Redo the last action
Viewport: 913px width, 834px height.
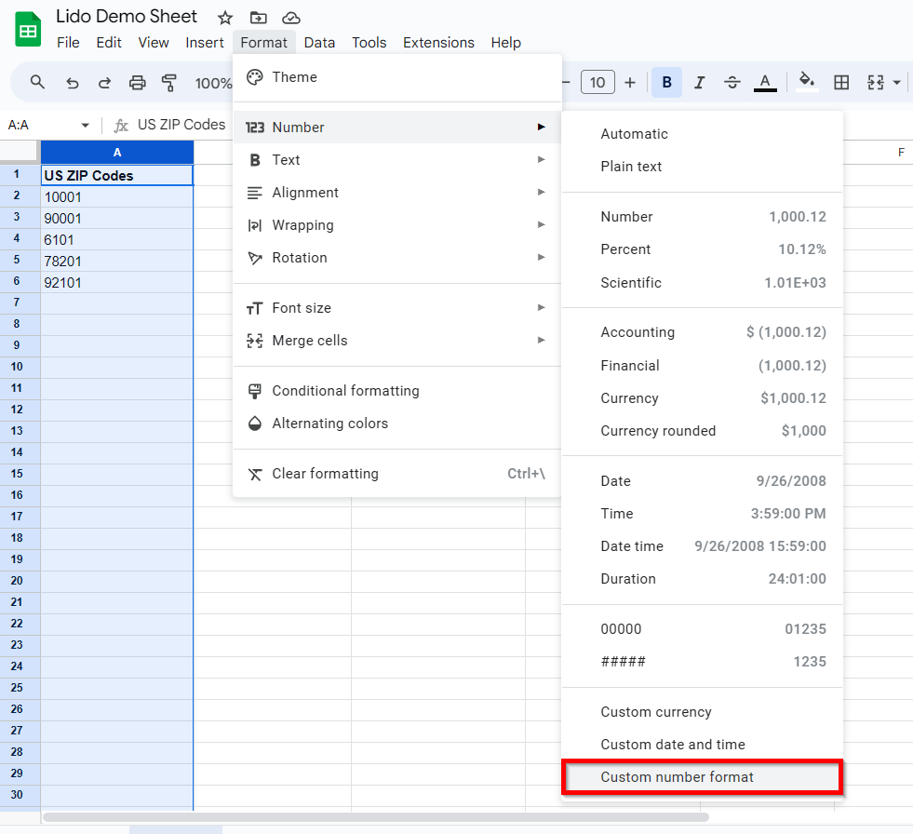[x=105, y=82]
